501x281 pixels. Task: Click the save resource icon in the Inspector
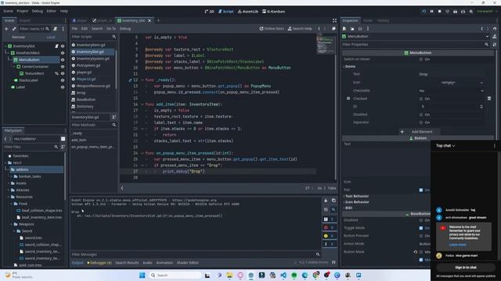(x=360, y=29)
